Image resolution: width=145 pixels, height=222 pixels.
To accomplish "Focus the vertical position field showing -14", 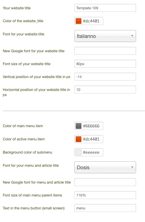I will coord(105,77).
